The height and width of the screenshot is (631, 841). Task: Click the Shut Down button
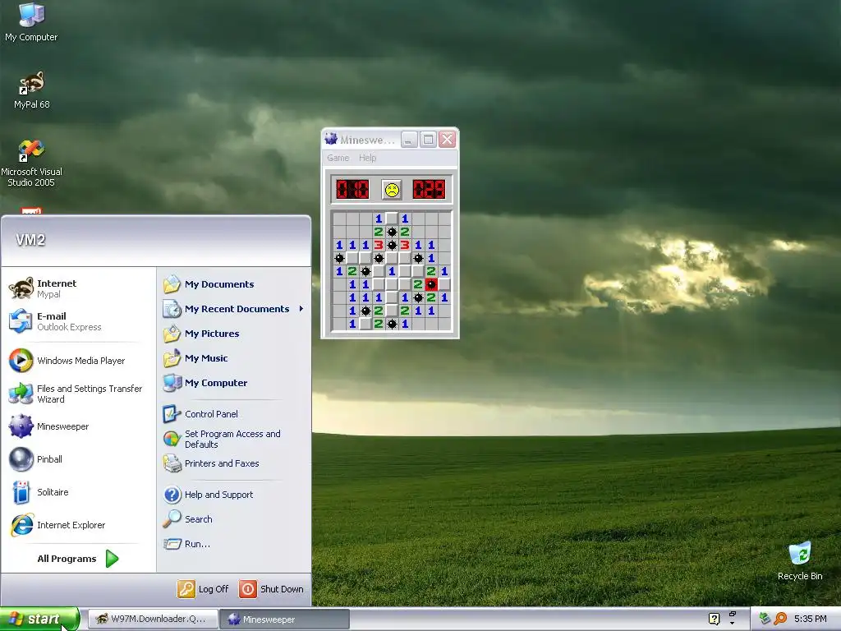pyautogui.click(x=271, y=589)
